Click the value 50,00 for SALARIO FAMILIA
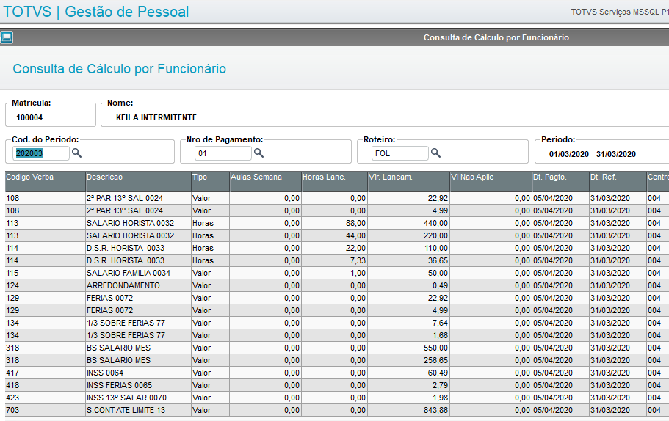The height and width of the screenshot is (421, 669). pyautogui.click(x=438, y=273)
